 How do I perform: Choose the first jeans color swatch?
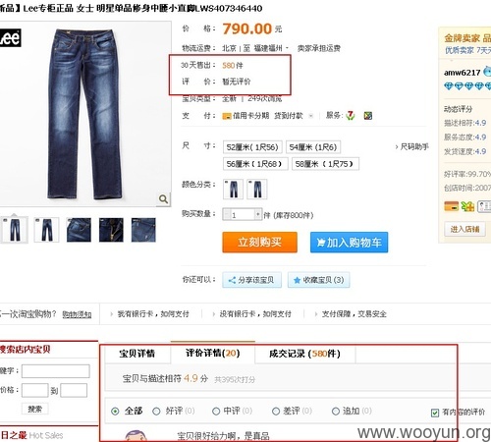point(233,189)
